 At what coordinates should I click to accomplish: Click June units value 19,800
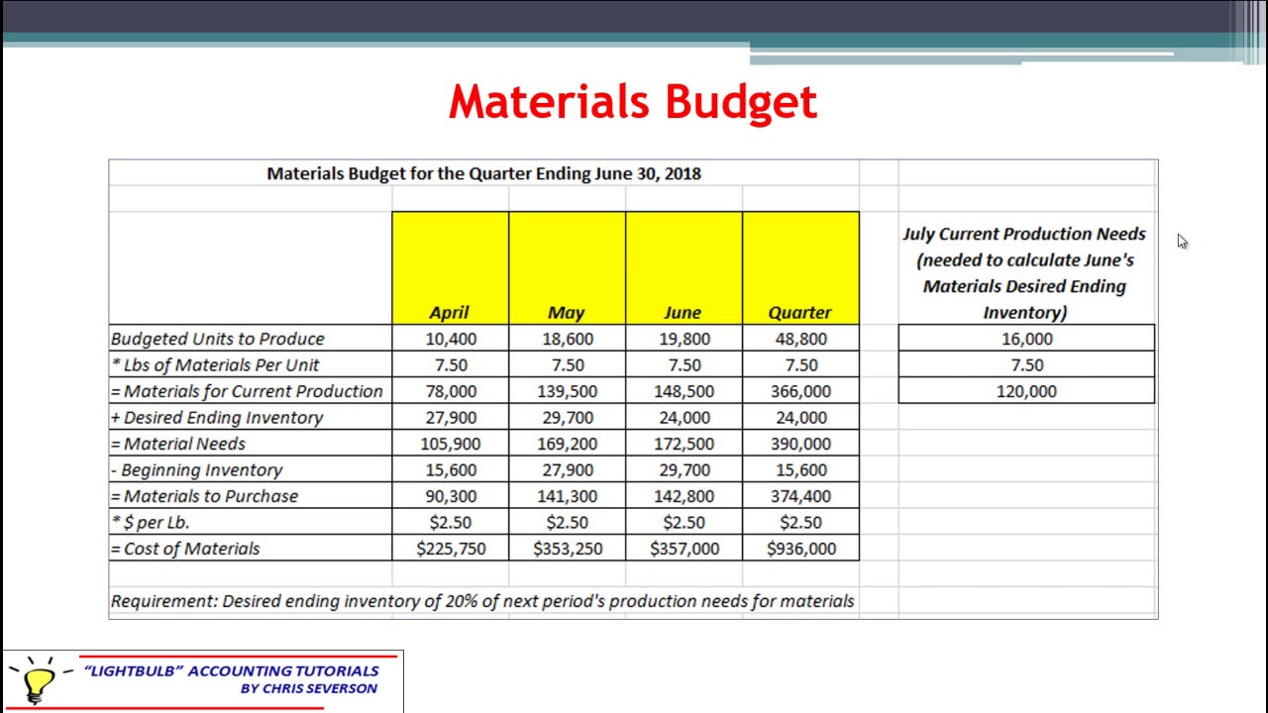tap(684, 339)
